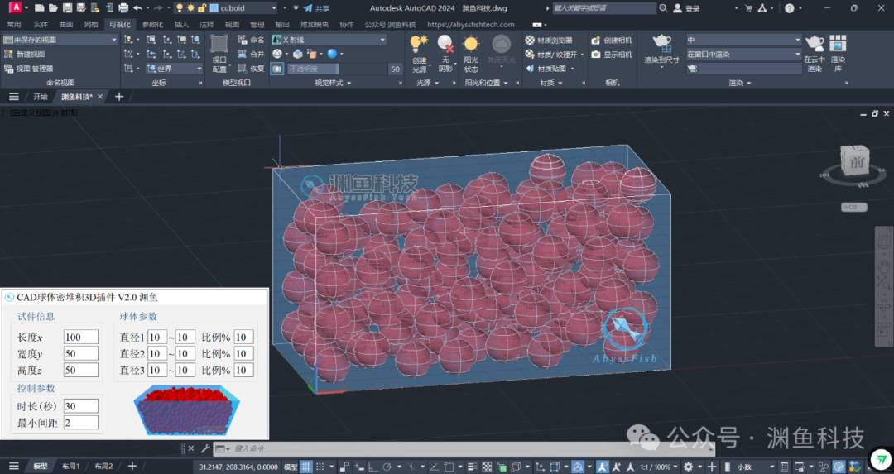Click the length x (长度x) input field
The width and height of the screenshot is (894, 474).
point(81,337)
